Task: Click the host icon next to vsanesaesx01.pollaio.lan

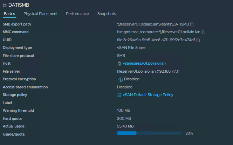Action: pos(119,64)
